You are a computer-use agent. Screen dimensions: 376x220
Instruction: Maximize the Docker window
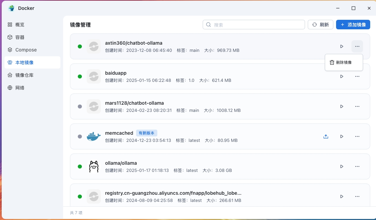coord(353,8)
